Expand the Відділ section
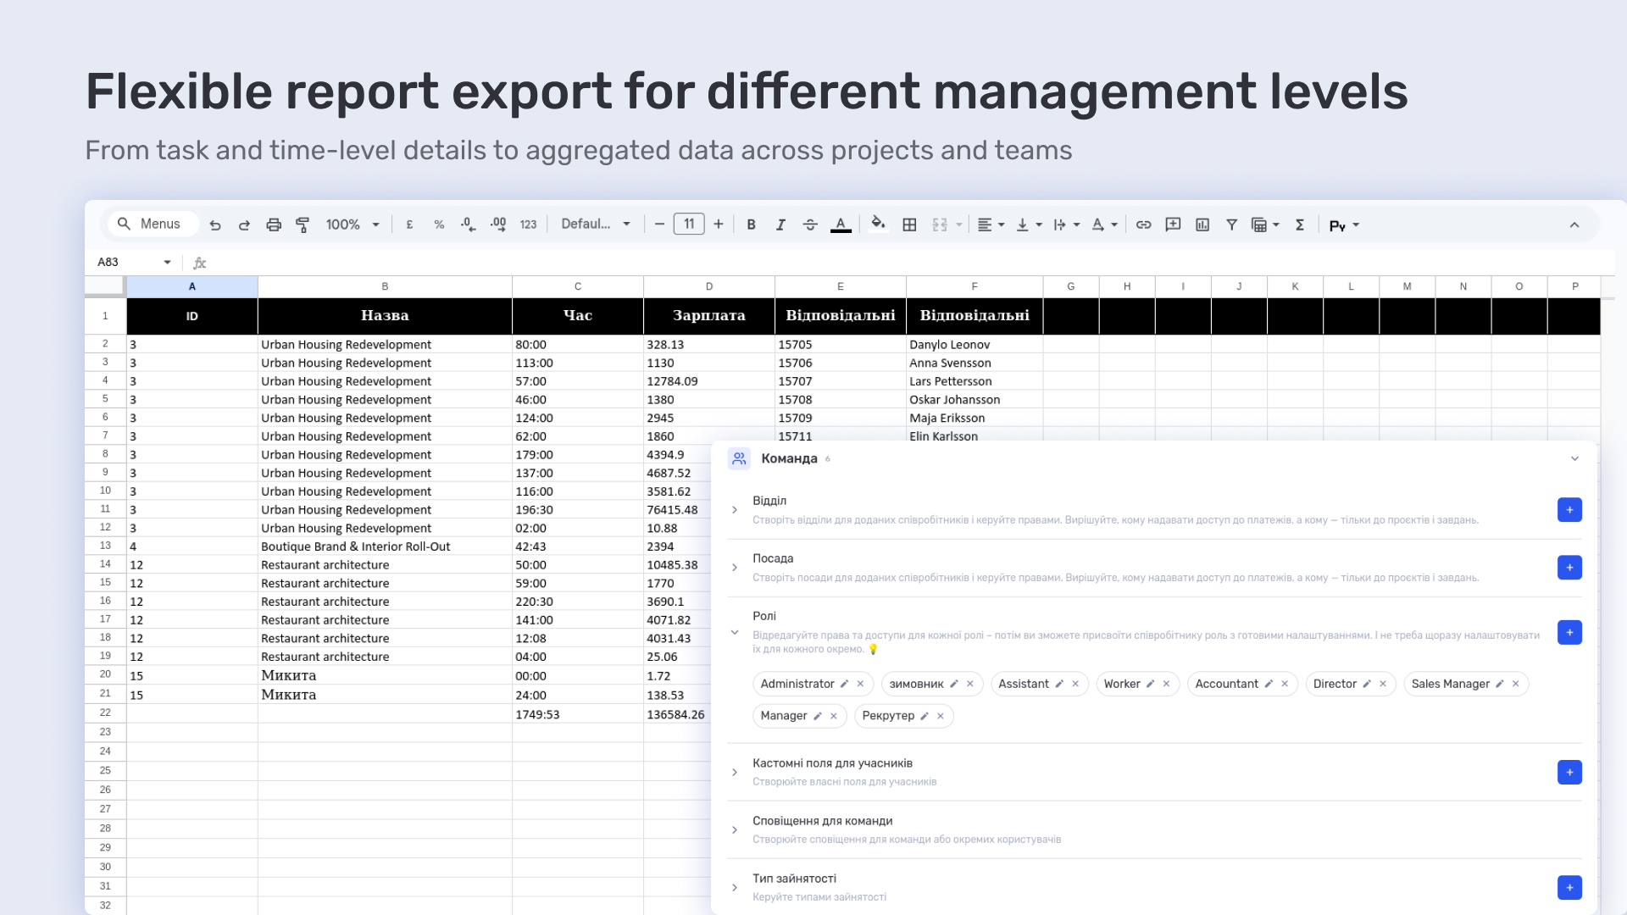 pos(735,510)
